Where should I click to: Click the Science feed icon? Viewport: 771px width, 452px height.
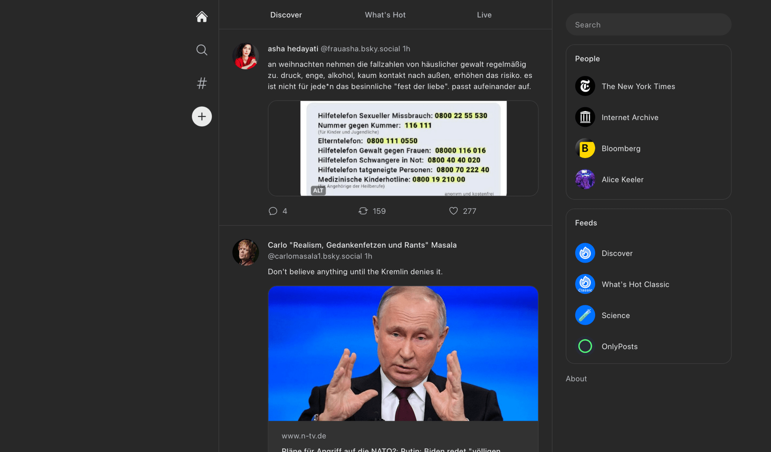pos(585,315)
